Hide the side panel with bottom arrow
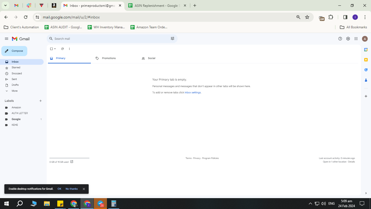Screen dimensions: 371x209 pyautogui.click(x=366, y=193)
